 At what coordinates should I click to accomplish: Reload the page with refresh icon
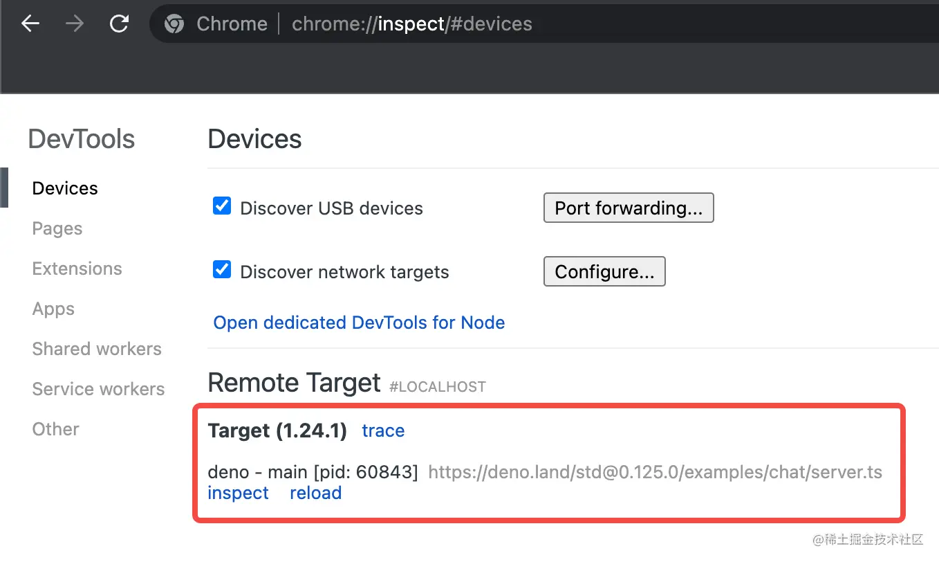(x=120, y=24)
